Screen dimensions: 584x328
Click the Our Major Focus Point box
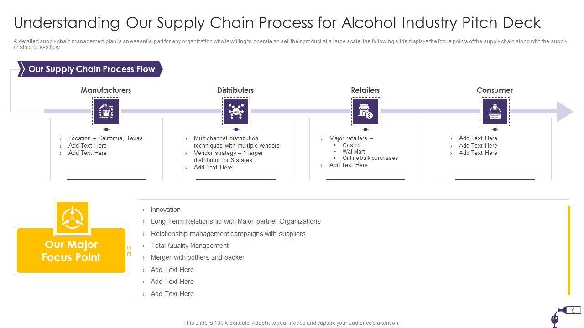click(71, 251)
